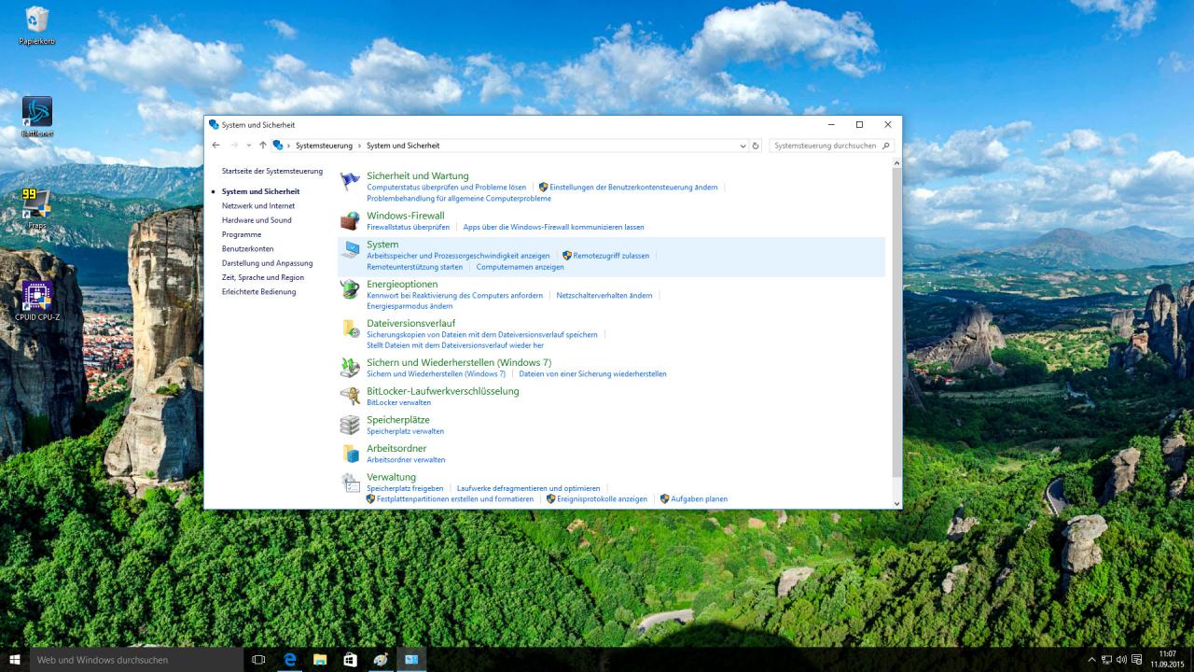The width and height of the screenshot is (1194, 672).
Task: Expand the Systemsteuerung breadcrumb chevron
Action: coord(360,146)
